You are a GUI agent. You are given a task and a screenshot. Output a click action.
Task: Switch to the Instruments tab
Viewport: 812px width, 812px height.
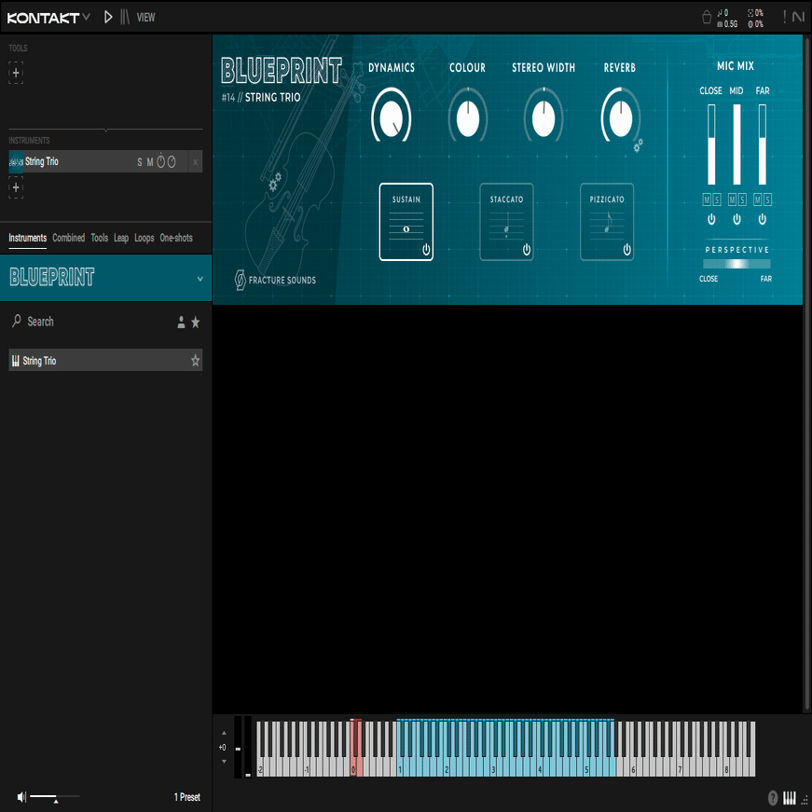27,238
